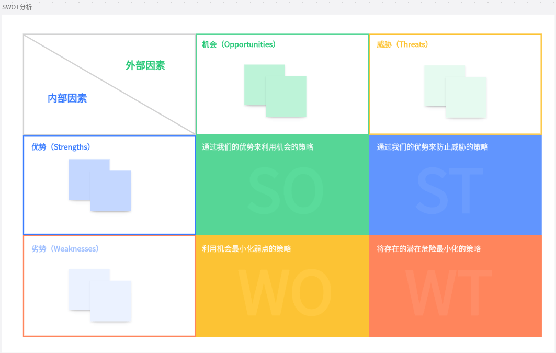This screenshot has height=353, width=556.
Task: Select the back blue note in Strengths
Action: [x=78, y=173]
